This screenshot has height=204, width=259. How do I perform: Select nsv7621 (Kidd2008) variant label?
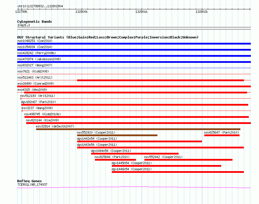pyautogui.click(x=33, y=71)
